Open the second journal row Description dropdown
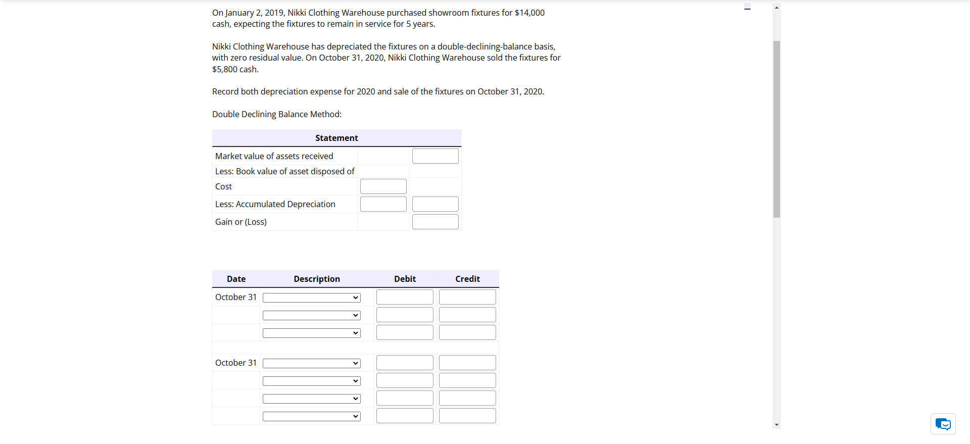 (312, 315)
